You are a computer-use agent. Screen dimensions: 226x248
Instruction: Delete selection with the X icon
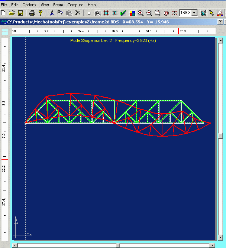78,13
